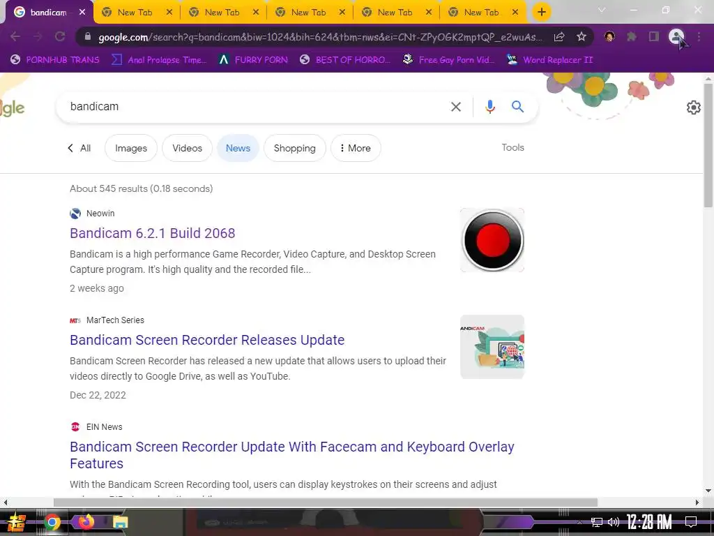Viewport: 714px width, 536px height.
Task: Click the address bar URL
Action: coord(320,37)
